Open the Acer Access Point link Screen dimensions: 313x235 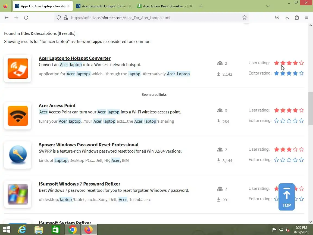[x=57, y=106]
